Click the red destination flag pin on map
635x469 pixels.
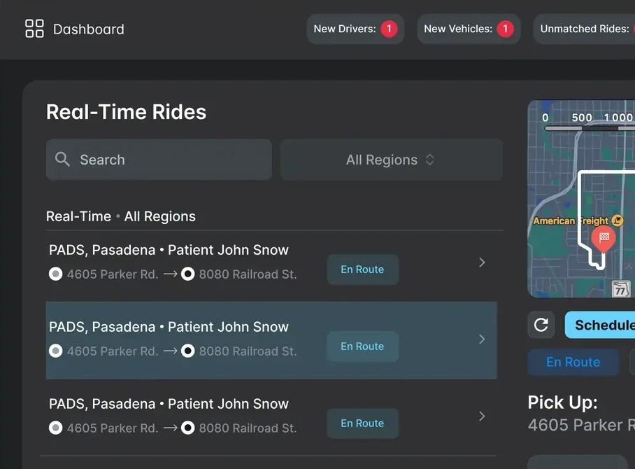tap(604, 239)
